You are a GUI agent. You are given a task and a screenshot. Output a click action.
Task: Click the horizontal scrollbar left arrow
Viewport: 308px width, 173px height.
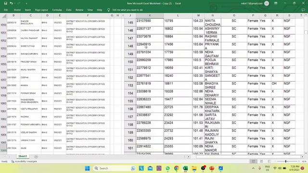click(189, 157)
